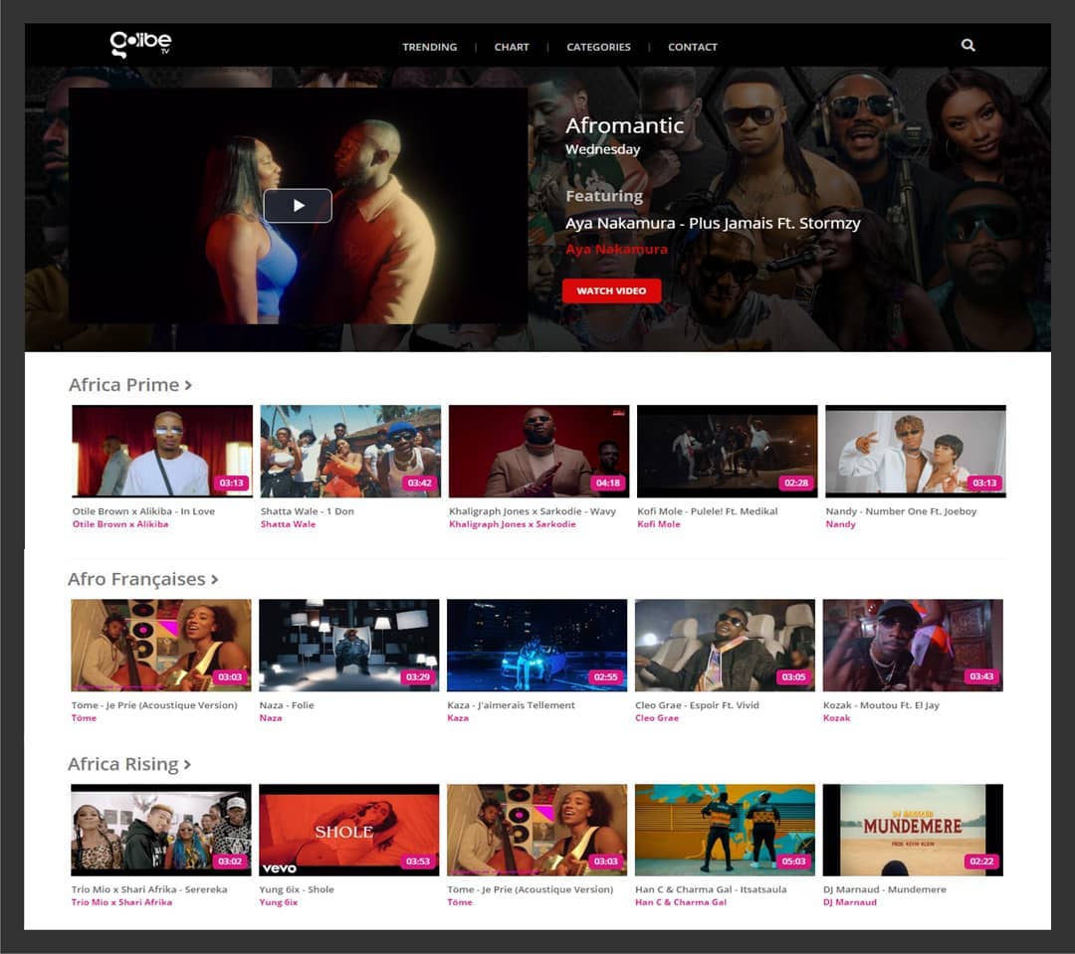The image size is (1075, 954).
Task: Open the Cleo Grae Espoir thumbnail
Action: [725, 645]
